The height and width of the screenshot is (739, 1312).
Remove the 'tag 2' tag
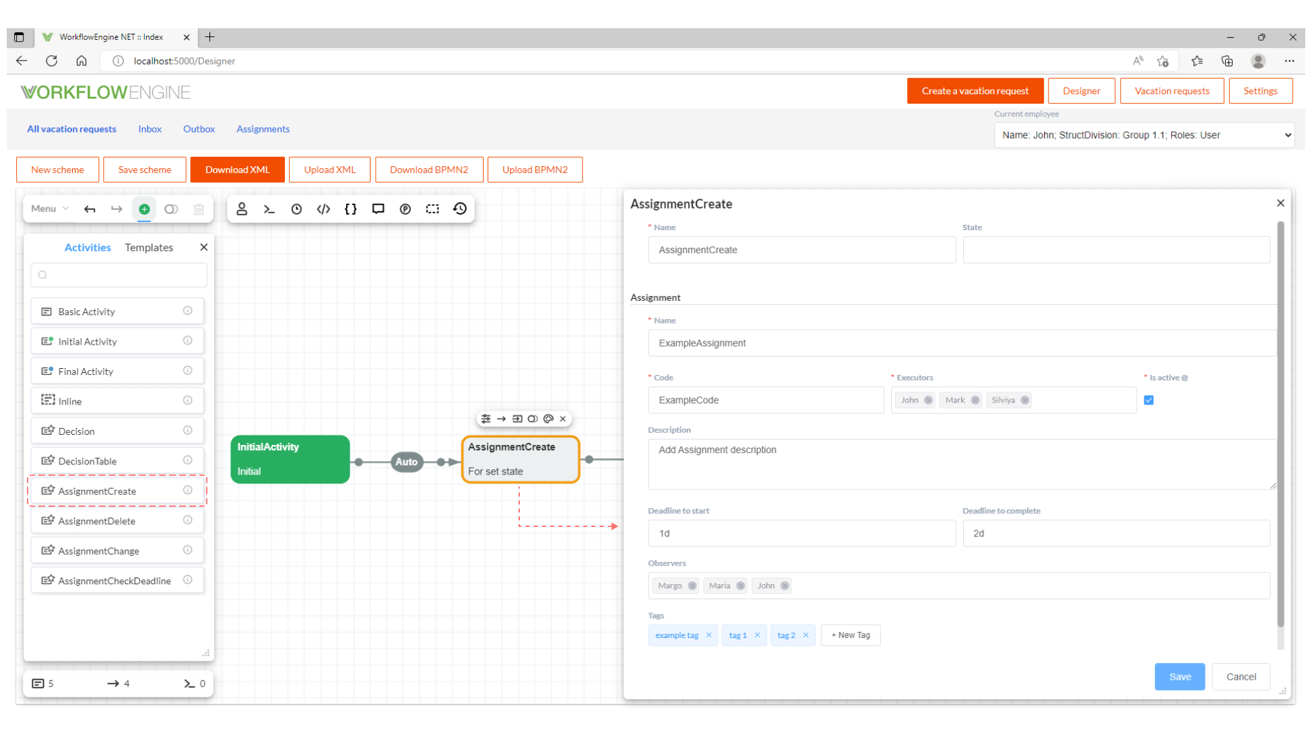pyautogui.click(x=806, y=635)
